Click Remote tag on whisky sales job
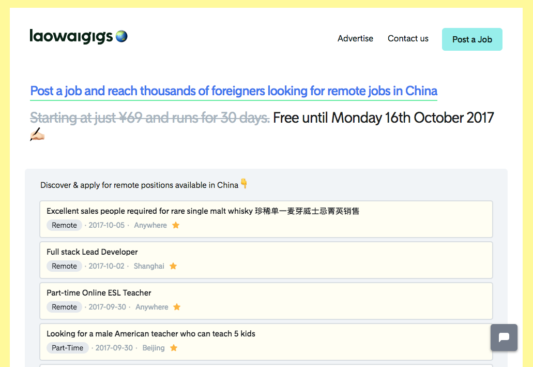Screen dimensions: 533x367 pos(64,225)
